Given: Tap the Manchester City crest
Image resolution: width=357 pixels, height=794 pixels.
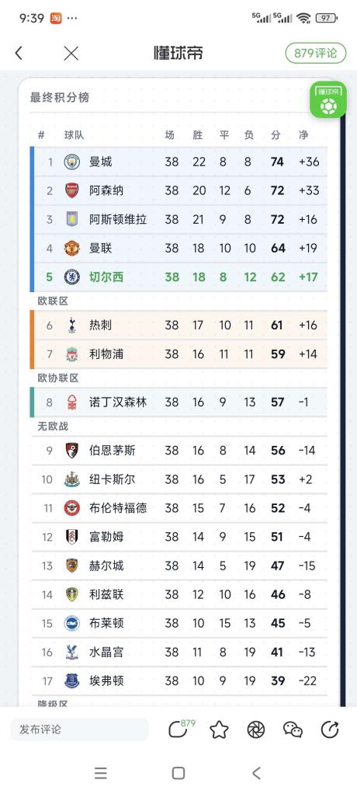Looking at the screenshot, I should 72,162.
